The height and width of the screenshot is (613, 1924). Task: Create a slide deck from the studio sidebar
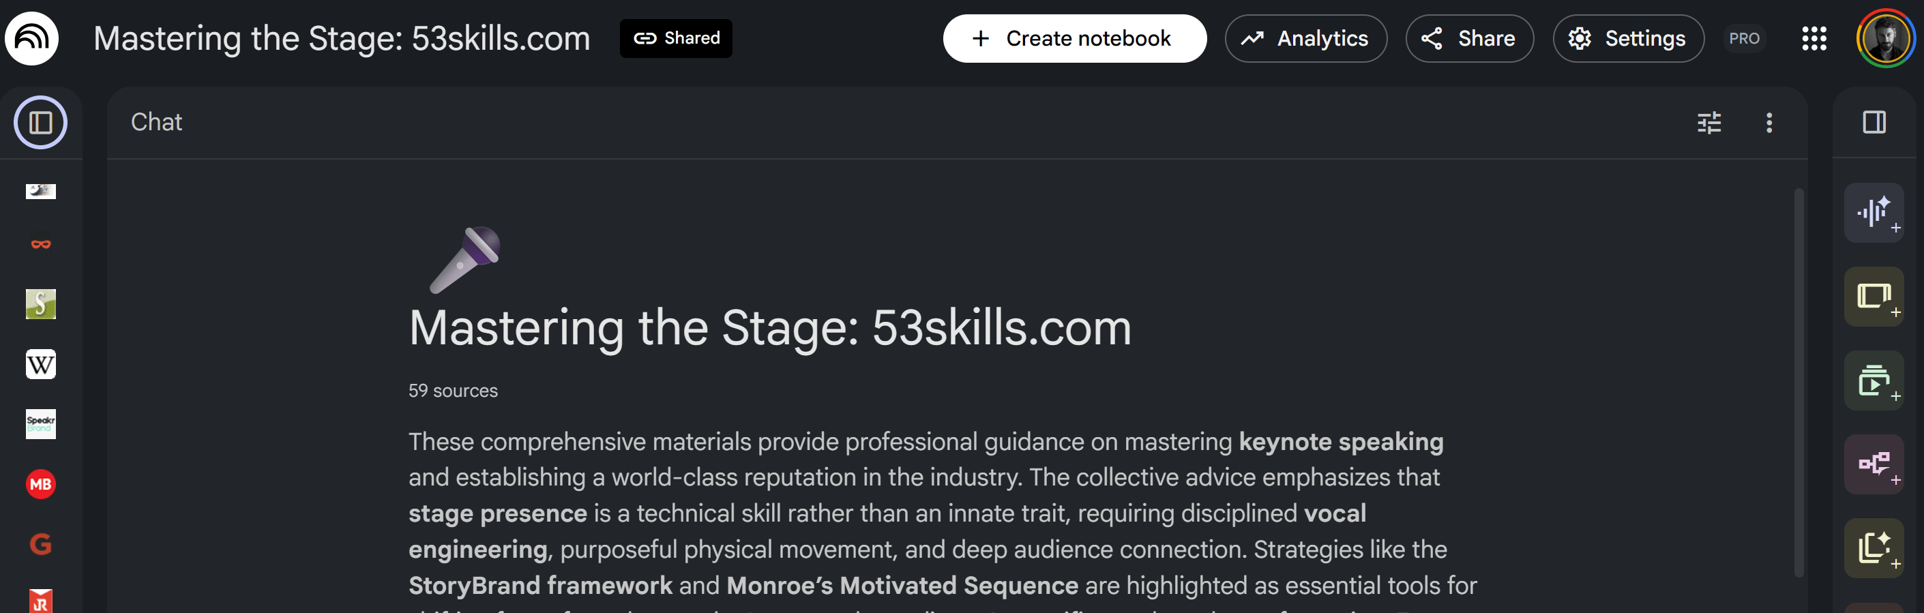tap(1874, 297)
